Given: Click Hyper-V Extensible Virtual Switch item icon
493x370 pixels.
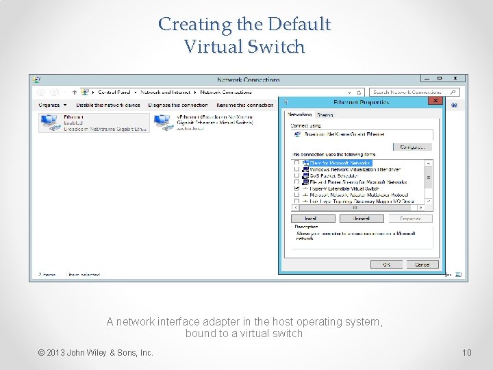Looking at the screenshot, I should pyautogui.click(x=305, y=188).
